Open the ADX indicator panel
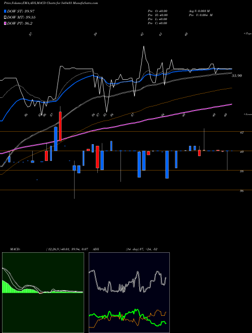The image size is (252, 333). [129, 293]
